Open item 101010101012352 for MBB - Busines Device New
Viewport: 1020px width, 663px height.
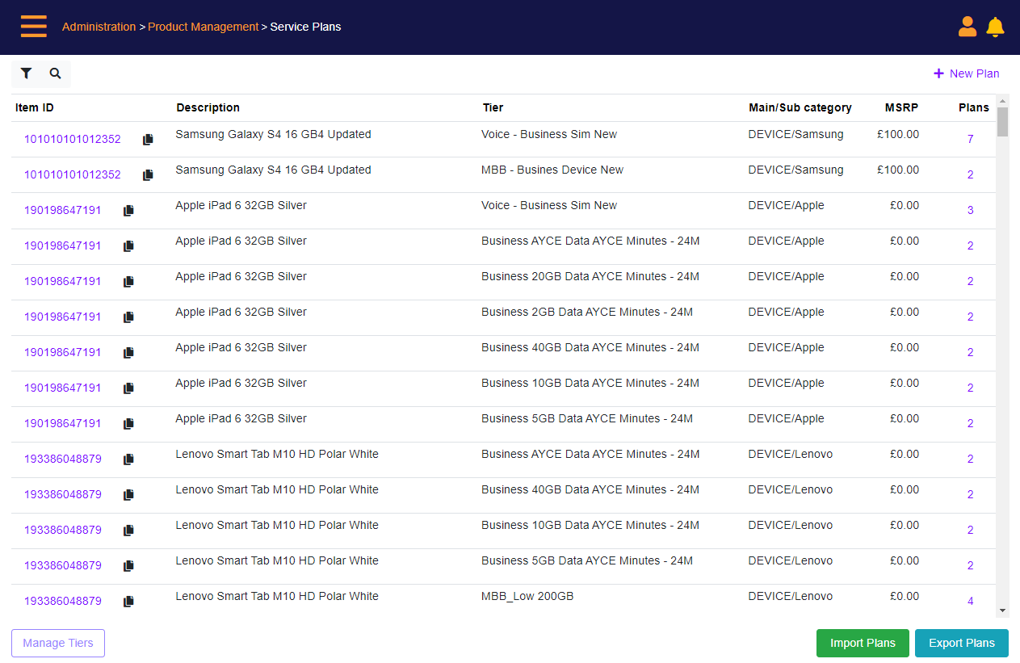coord(73,175)
